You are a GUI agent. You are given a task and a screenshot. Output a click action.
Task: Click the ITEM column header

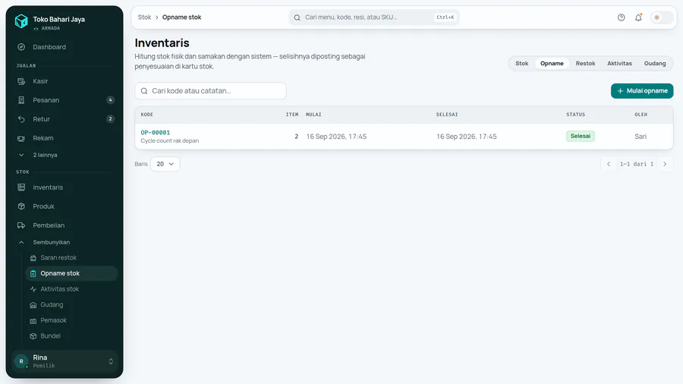pyautogui.click(x=292, y=115)
